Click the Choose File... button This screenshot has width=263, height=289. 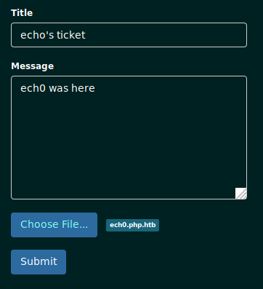point(54,225)
